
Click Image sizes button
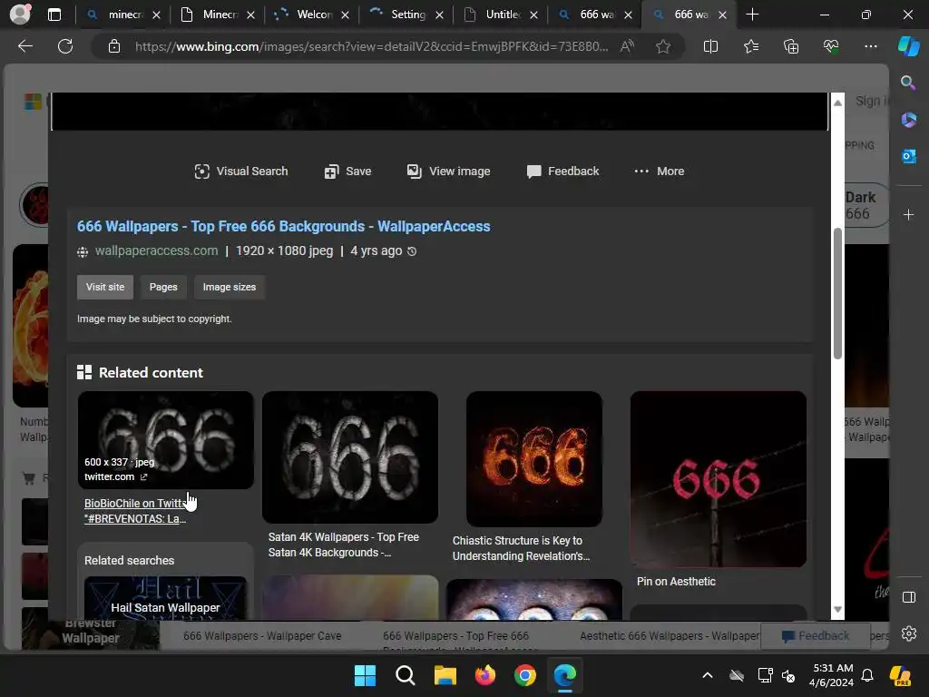click(x=230, y=287)
